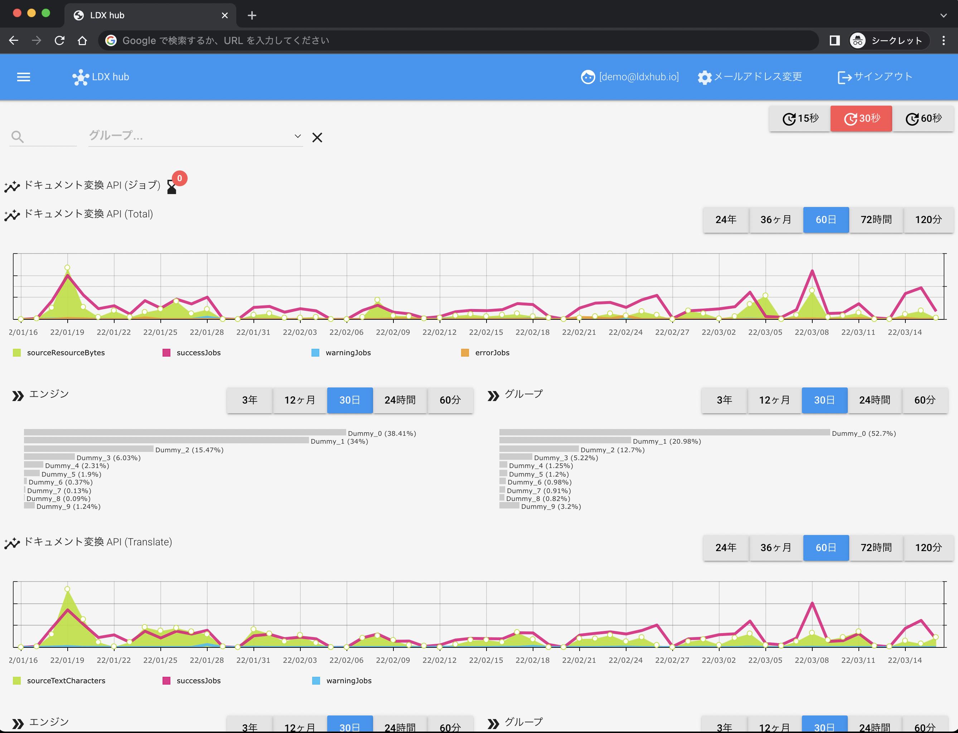
Task: Select 36ヶ月 range for Total chart
Action: [776, 220]
